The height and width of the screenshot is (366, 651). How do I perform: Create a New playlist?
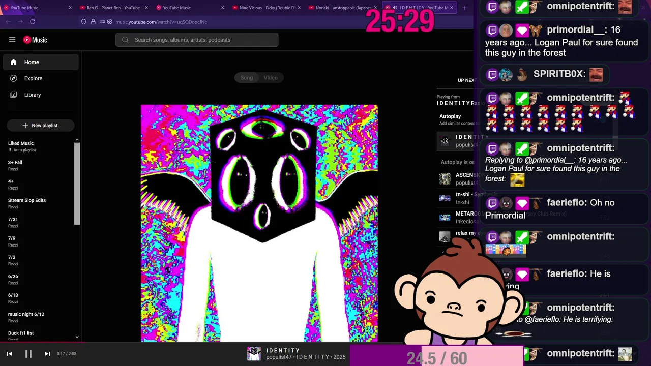pyautogui.click(x=41, y=125)
